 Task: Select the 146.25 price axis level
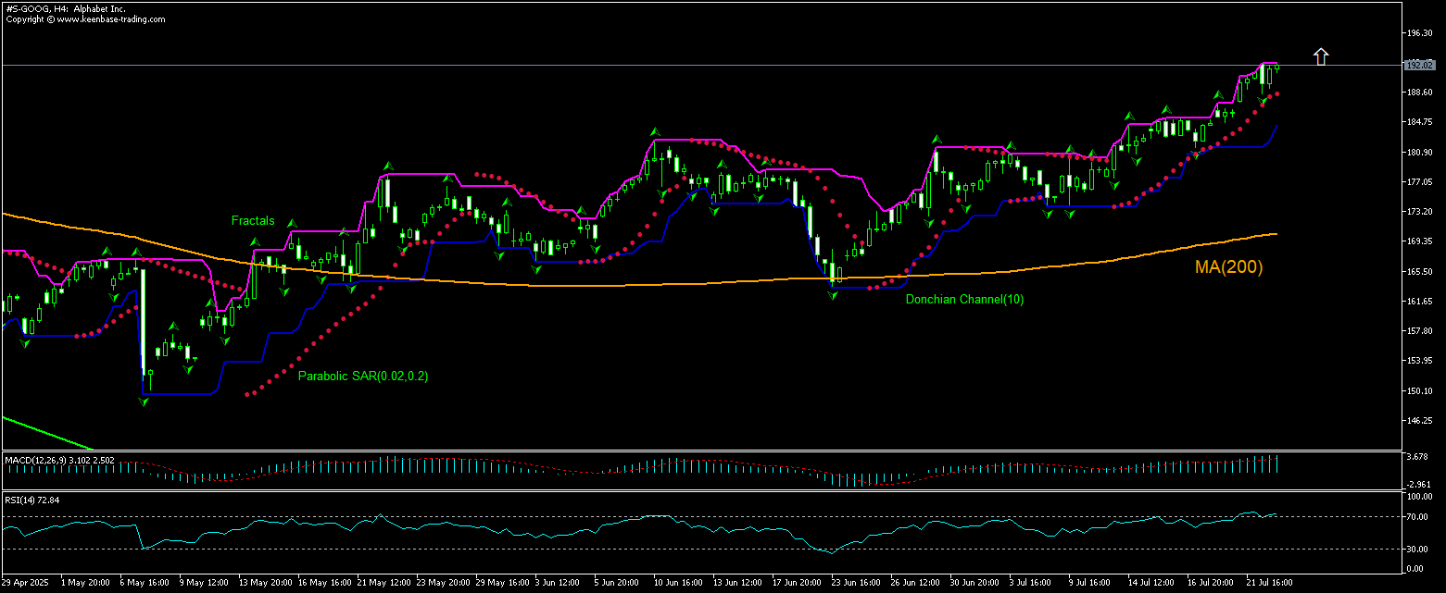(1419, 421)
